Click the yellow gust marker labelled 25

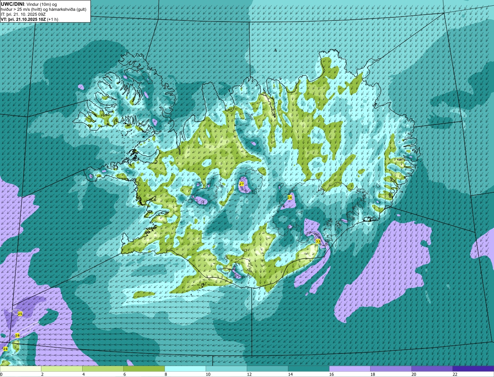point(20,314)
